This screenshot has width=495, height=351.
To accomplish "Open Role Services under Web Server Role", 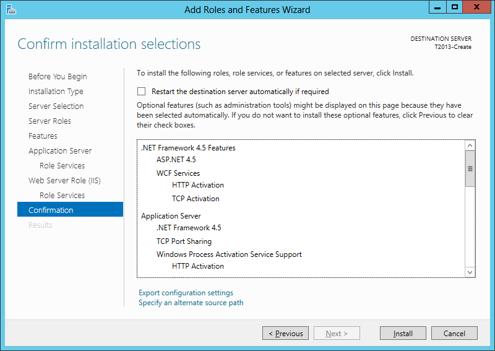I will pos(62,196).
